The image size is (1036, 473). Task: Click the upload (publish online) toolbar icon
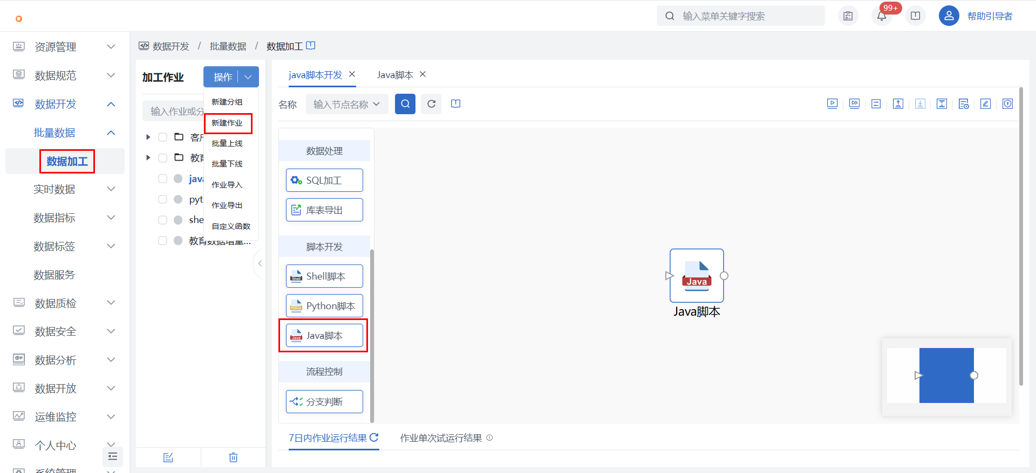898,104
